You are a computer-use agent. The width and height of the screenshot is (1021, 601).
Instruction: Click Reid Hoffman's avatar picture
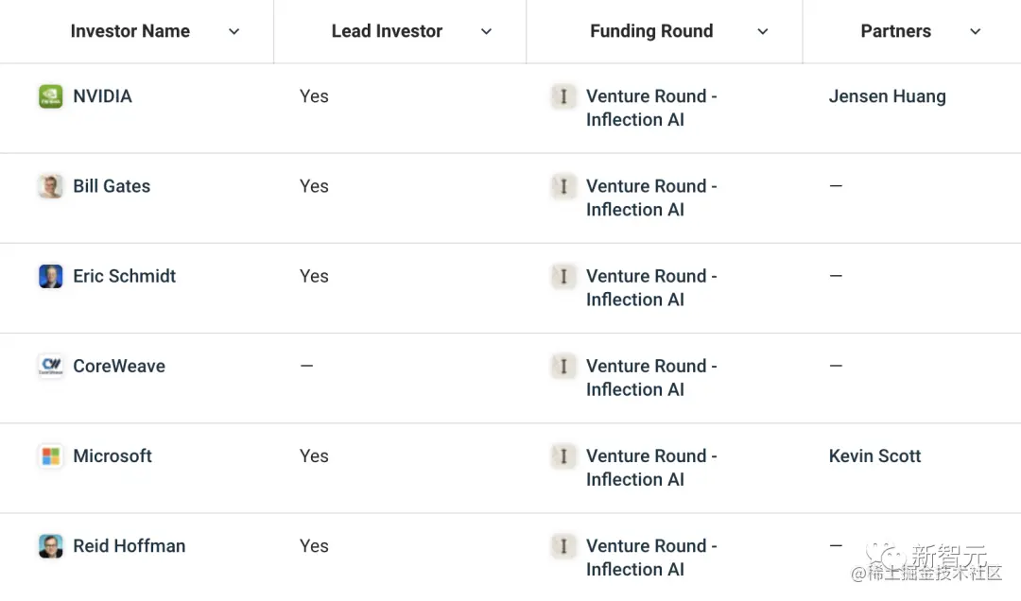[50, 546]
